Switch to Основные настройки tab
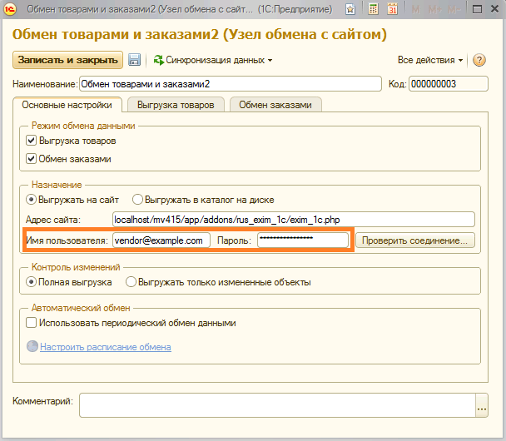Screen dimensions: 506x441 coord(67,105)
